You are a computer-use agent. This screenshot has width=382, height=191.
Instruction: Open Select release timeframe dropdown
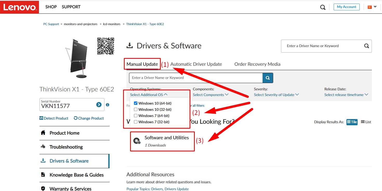pos(346,95)
